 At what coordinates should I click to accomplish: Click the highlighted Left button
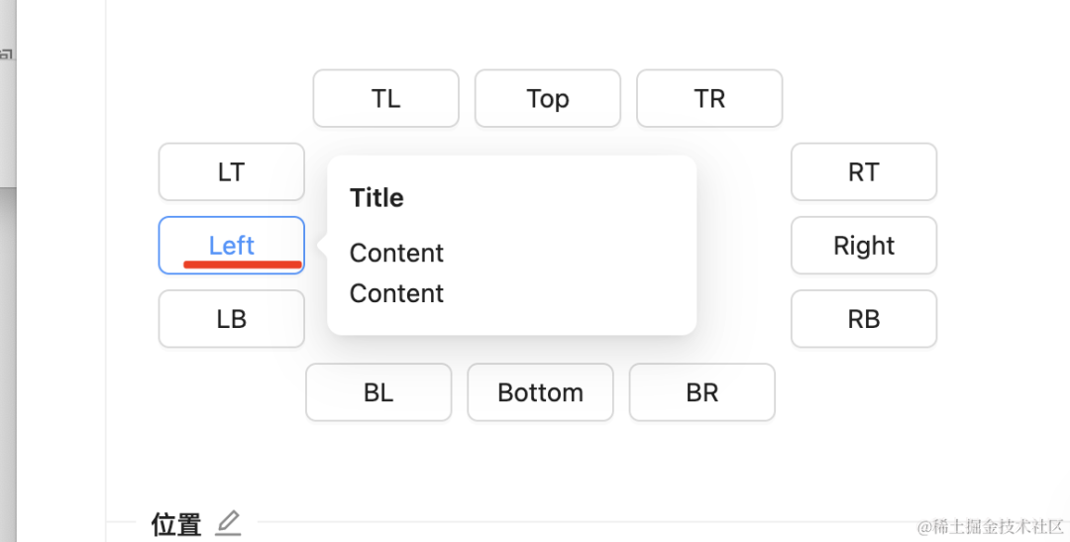click(231, 245)
